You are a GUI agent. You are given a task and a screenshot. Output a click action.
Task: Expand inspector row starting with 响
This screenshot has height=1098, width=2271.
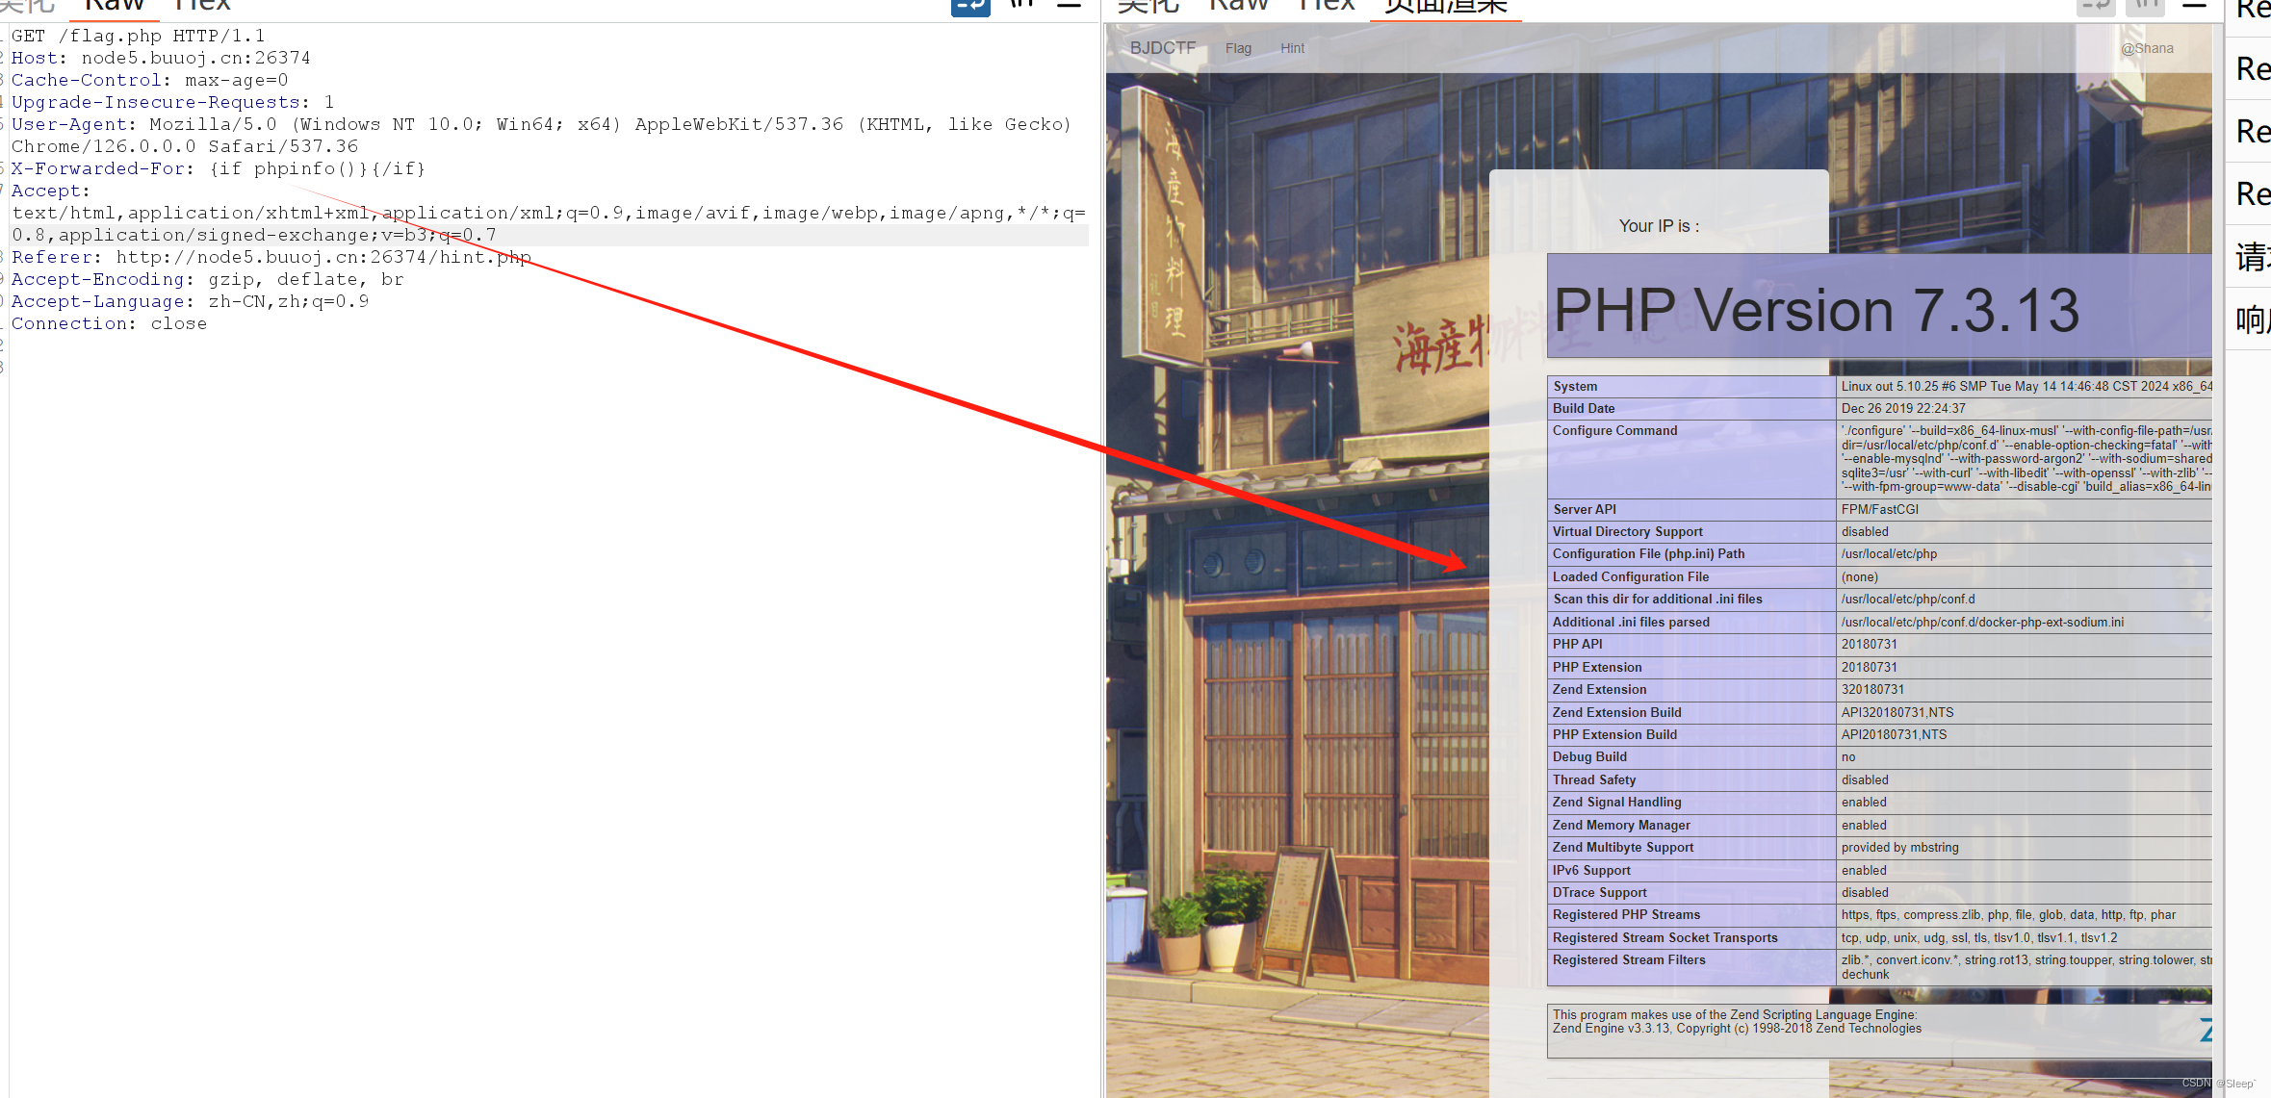[2251, 319]
